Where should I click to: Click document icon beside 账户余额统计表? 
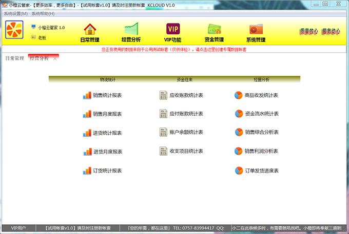[x=163, y=132]
